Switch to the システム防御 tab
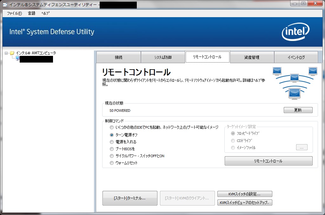Viewport: 325px width, 215px height. point(163,57)
